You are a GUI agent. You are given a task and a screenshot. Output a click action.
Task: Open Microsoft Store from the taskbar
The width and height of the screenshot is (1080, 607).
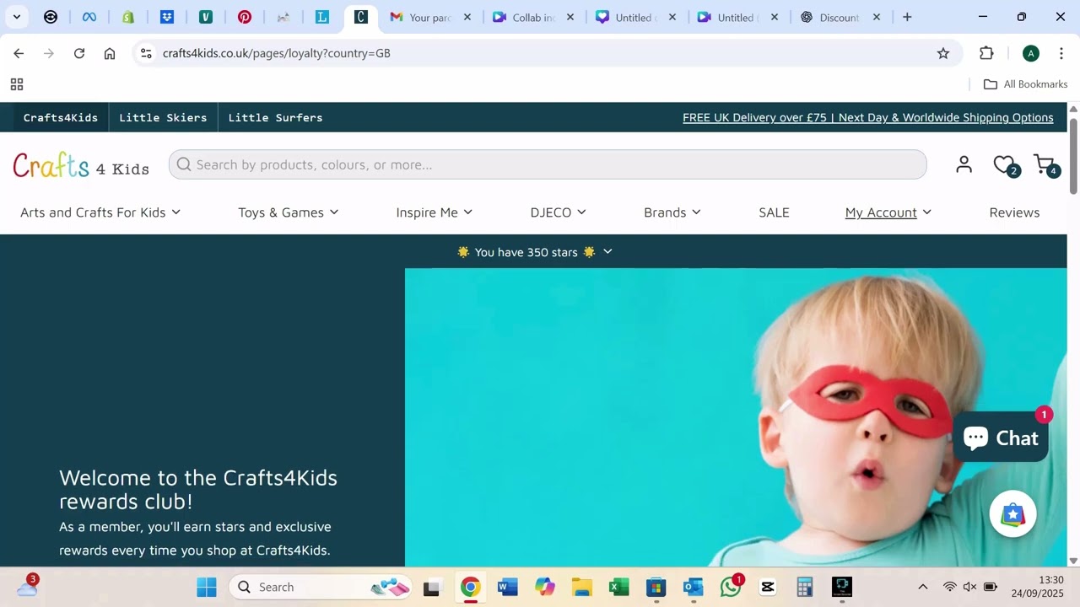tap(656, 587)
